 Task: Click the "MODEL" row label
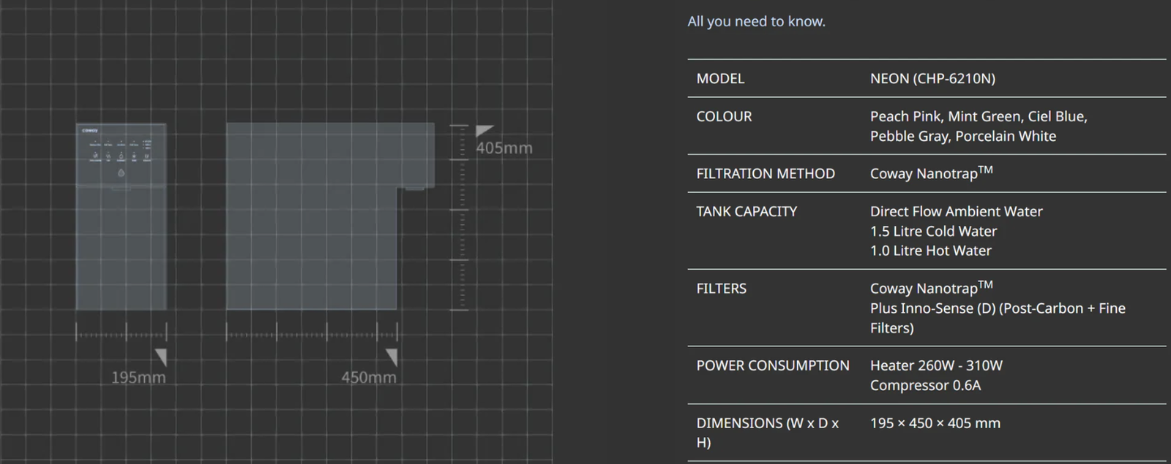(720, 78)
